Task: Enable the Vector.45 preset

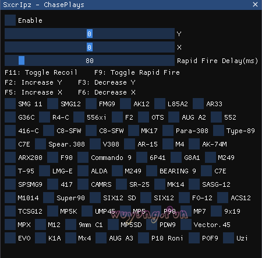Action: 186,225
